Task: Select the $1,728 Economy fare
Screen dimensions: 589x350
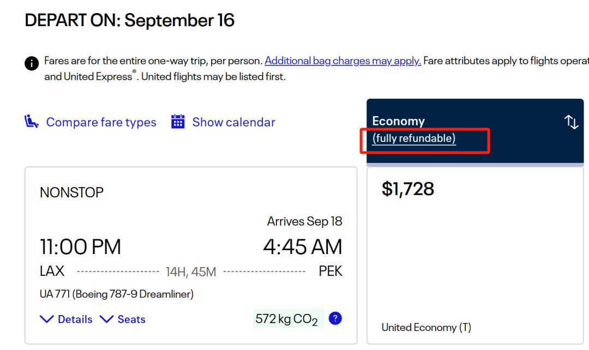Action: tap(408, 189)
